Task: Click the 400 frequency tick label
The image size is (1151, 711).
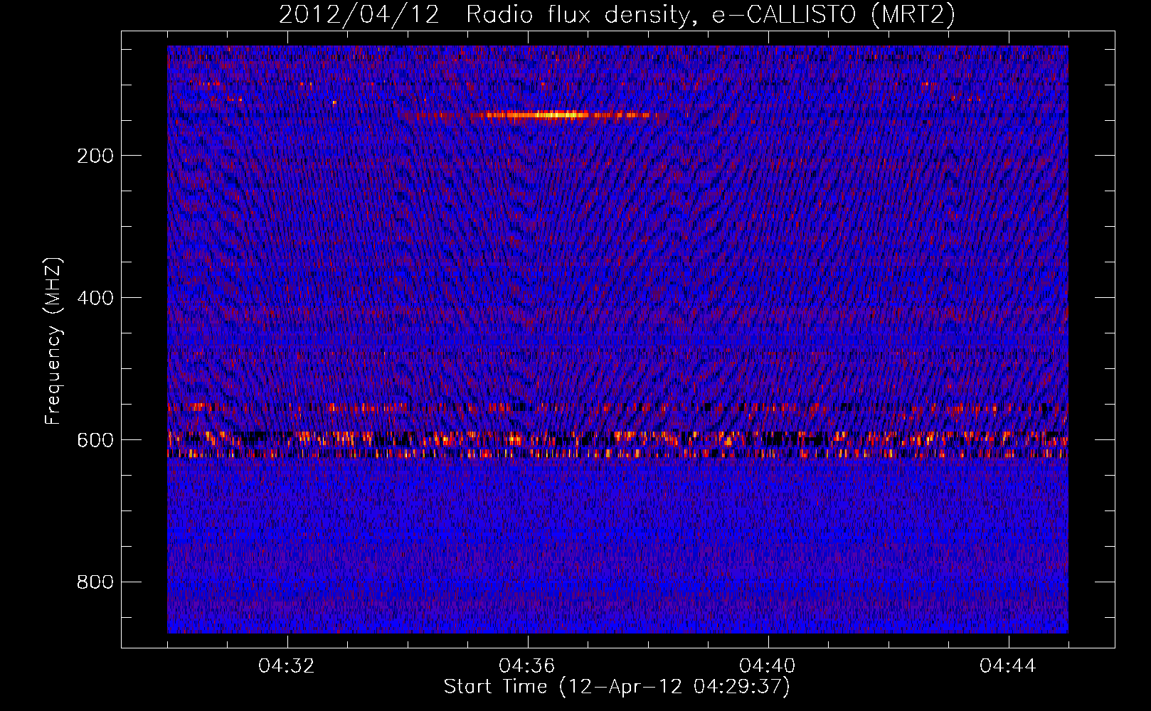Action: (x=95, y=298)
